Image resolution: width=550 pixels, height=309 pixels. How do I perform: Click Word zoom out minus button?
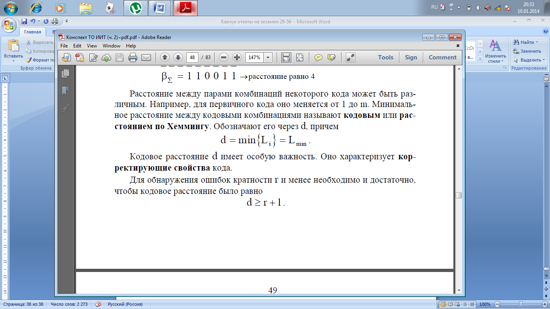click(497, 304)
